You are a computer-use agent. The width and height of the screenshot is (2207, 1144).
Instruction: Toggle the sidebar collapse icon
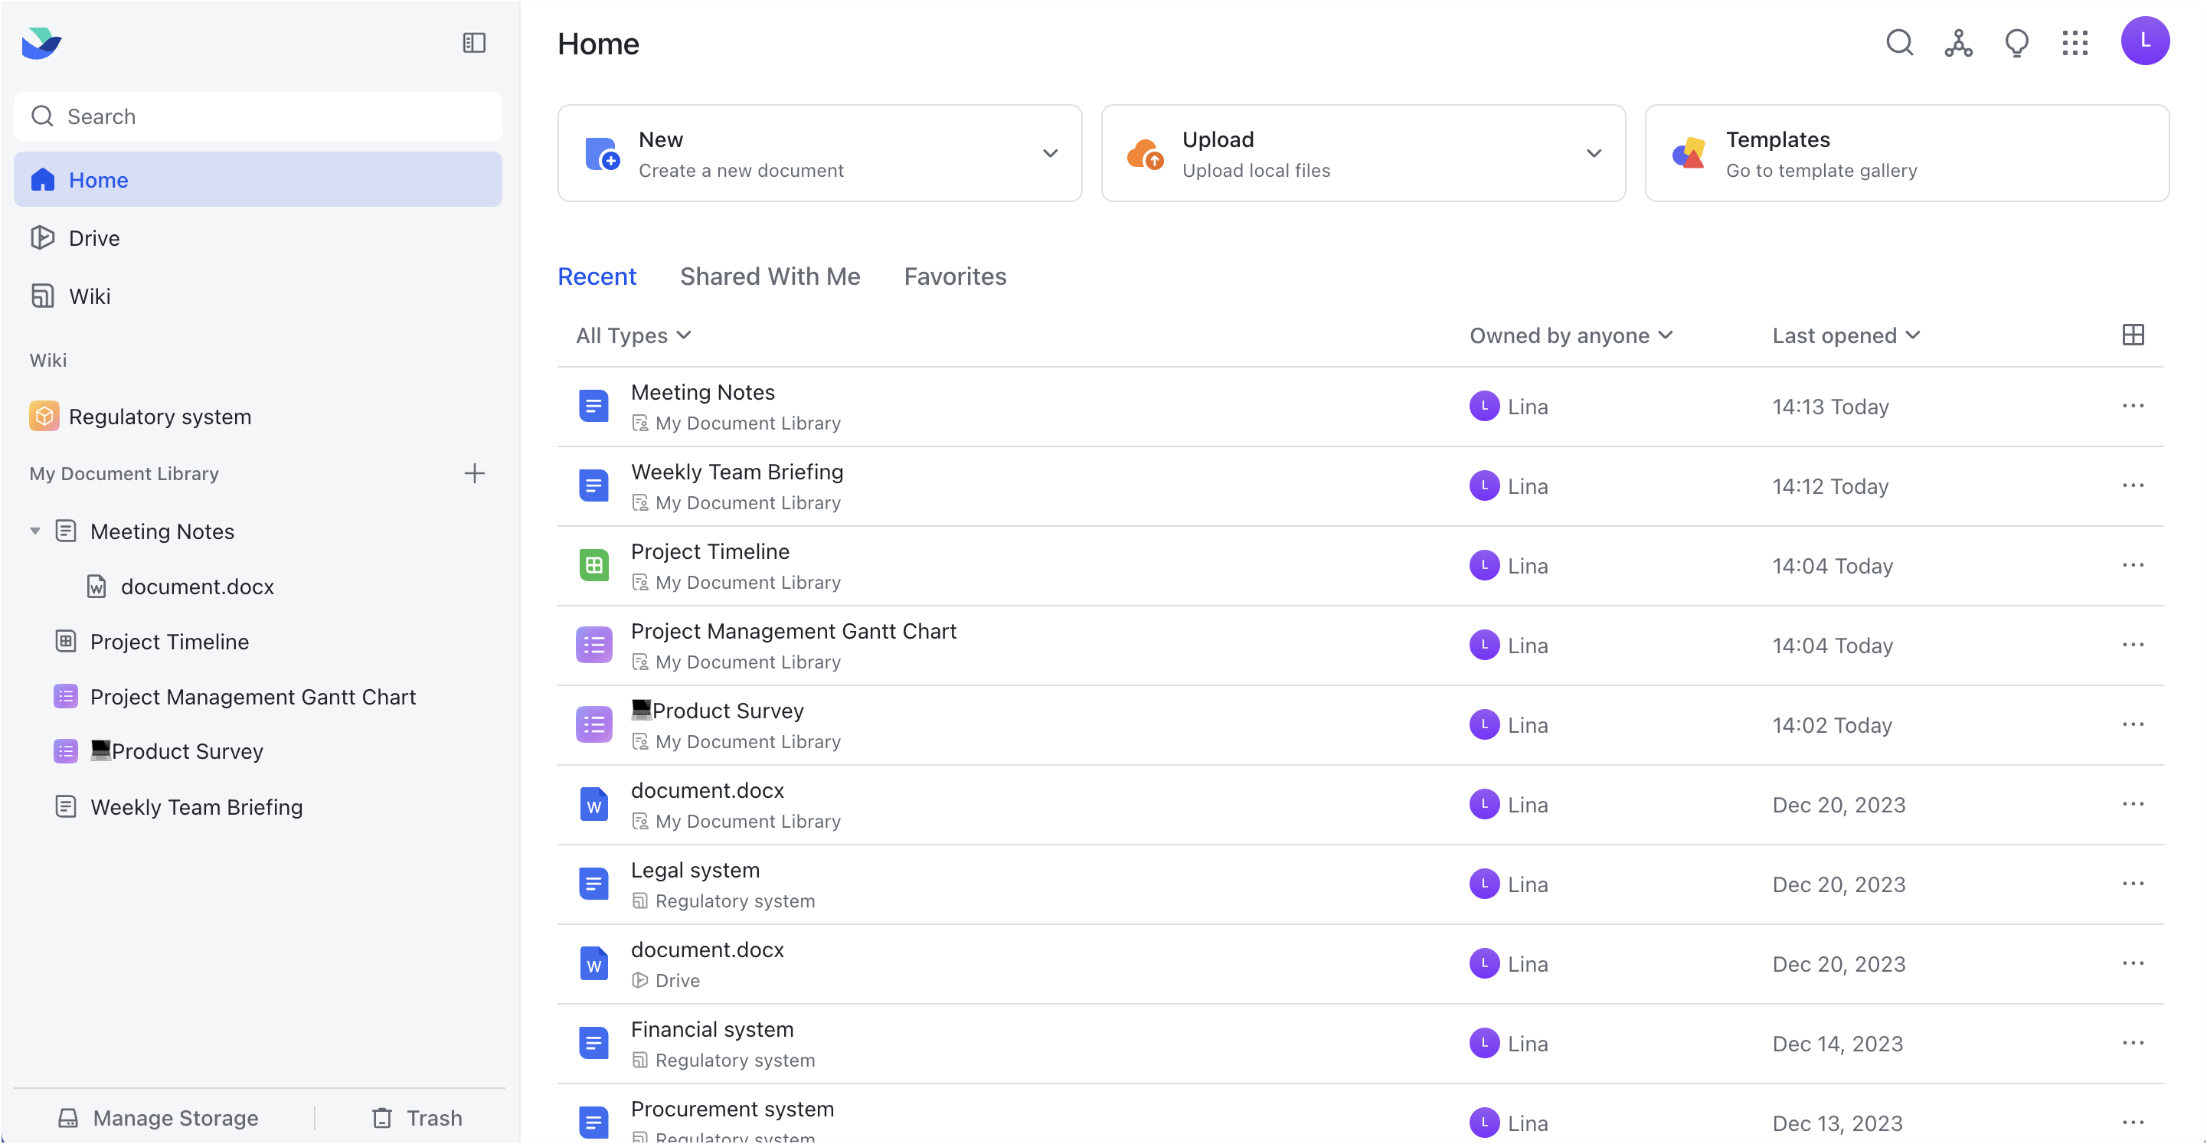point(474,43)
